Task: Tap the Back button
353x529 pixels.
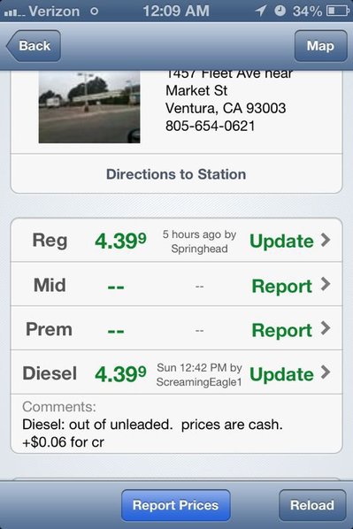Action: click(x=34, y=46)
